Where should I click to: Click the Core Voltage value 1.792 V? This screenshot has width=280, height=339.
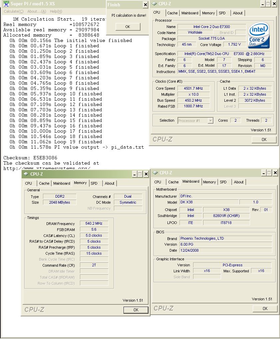[234, 44]
